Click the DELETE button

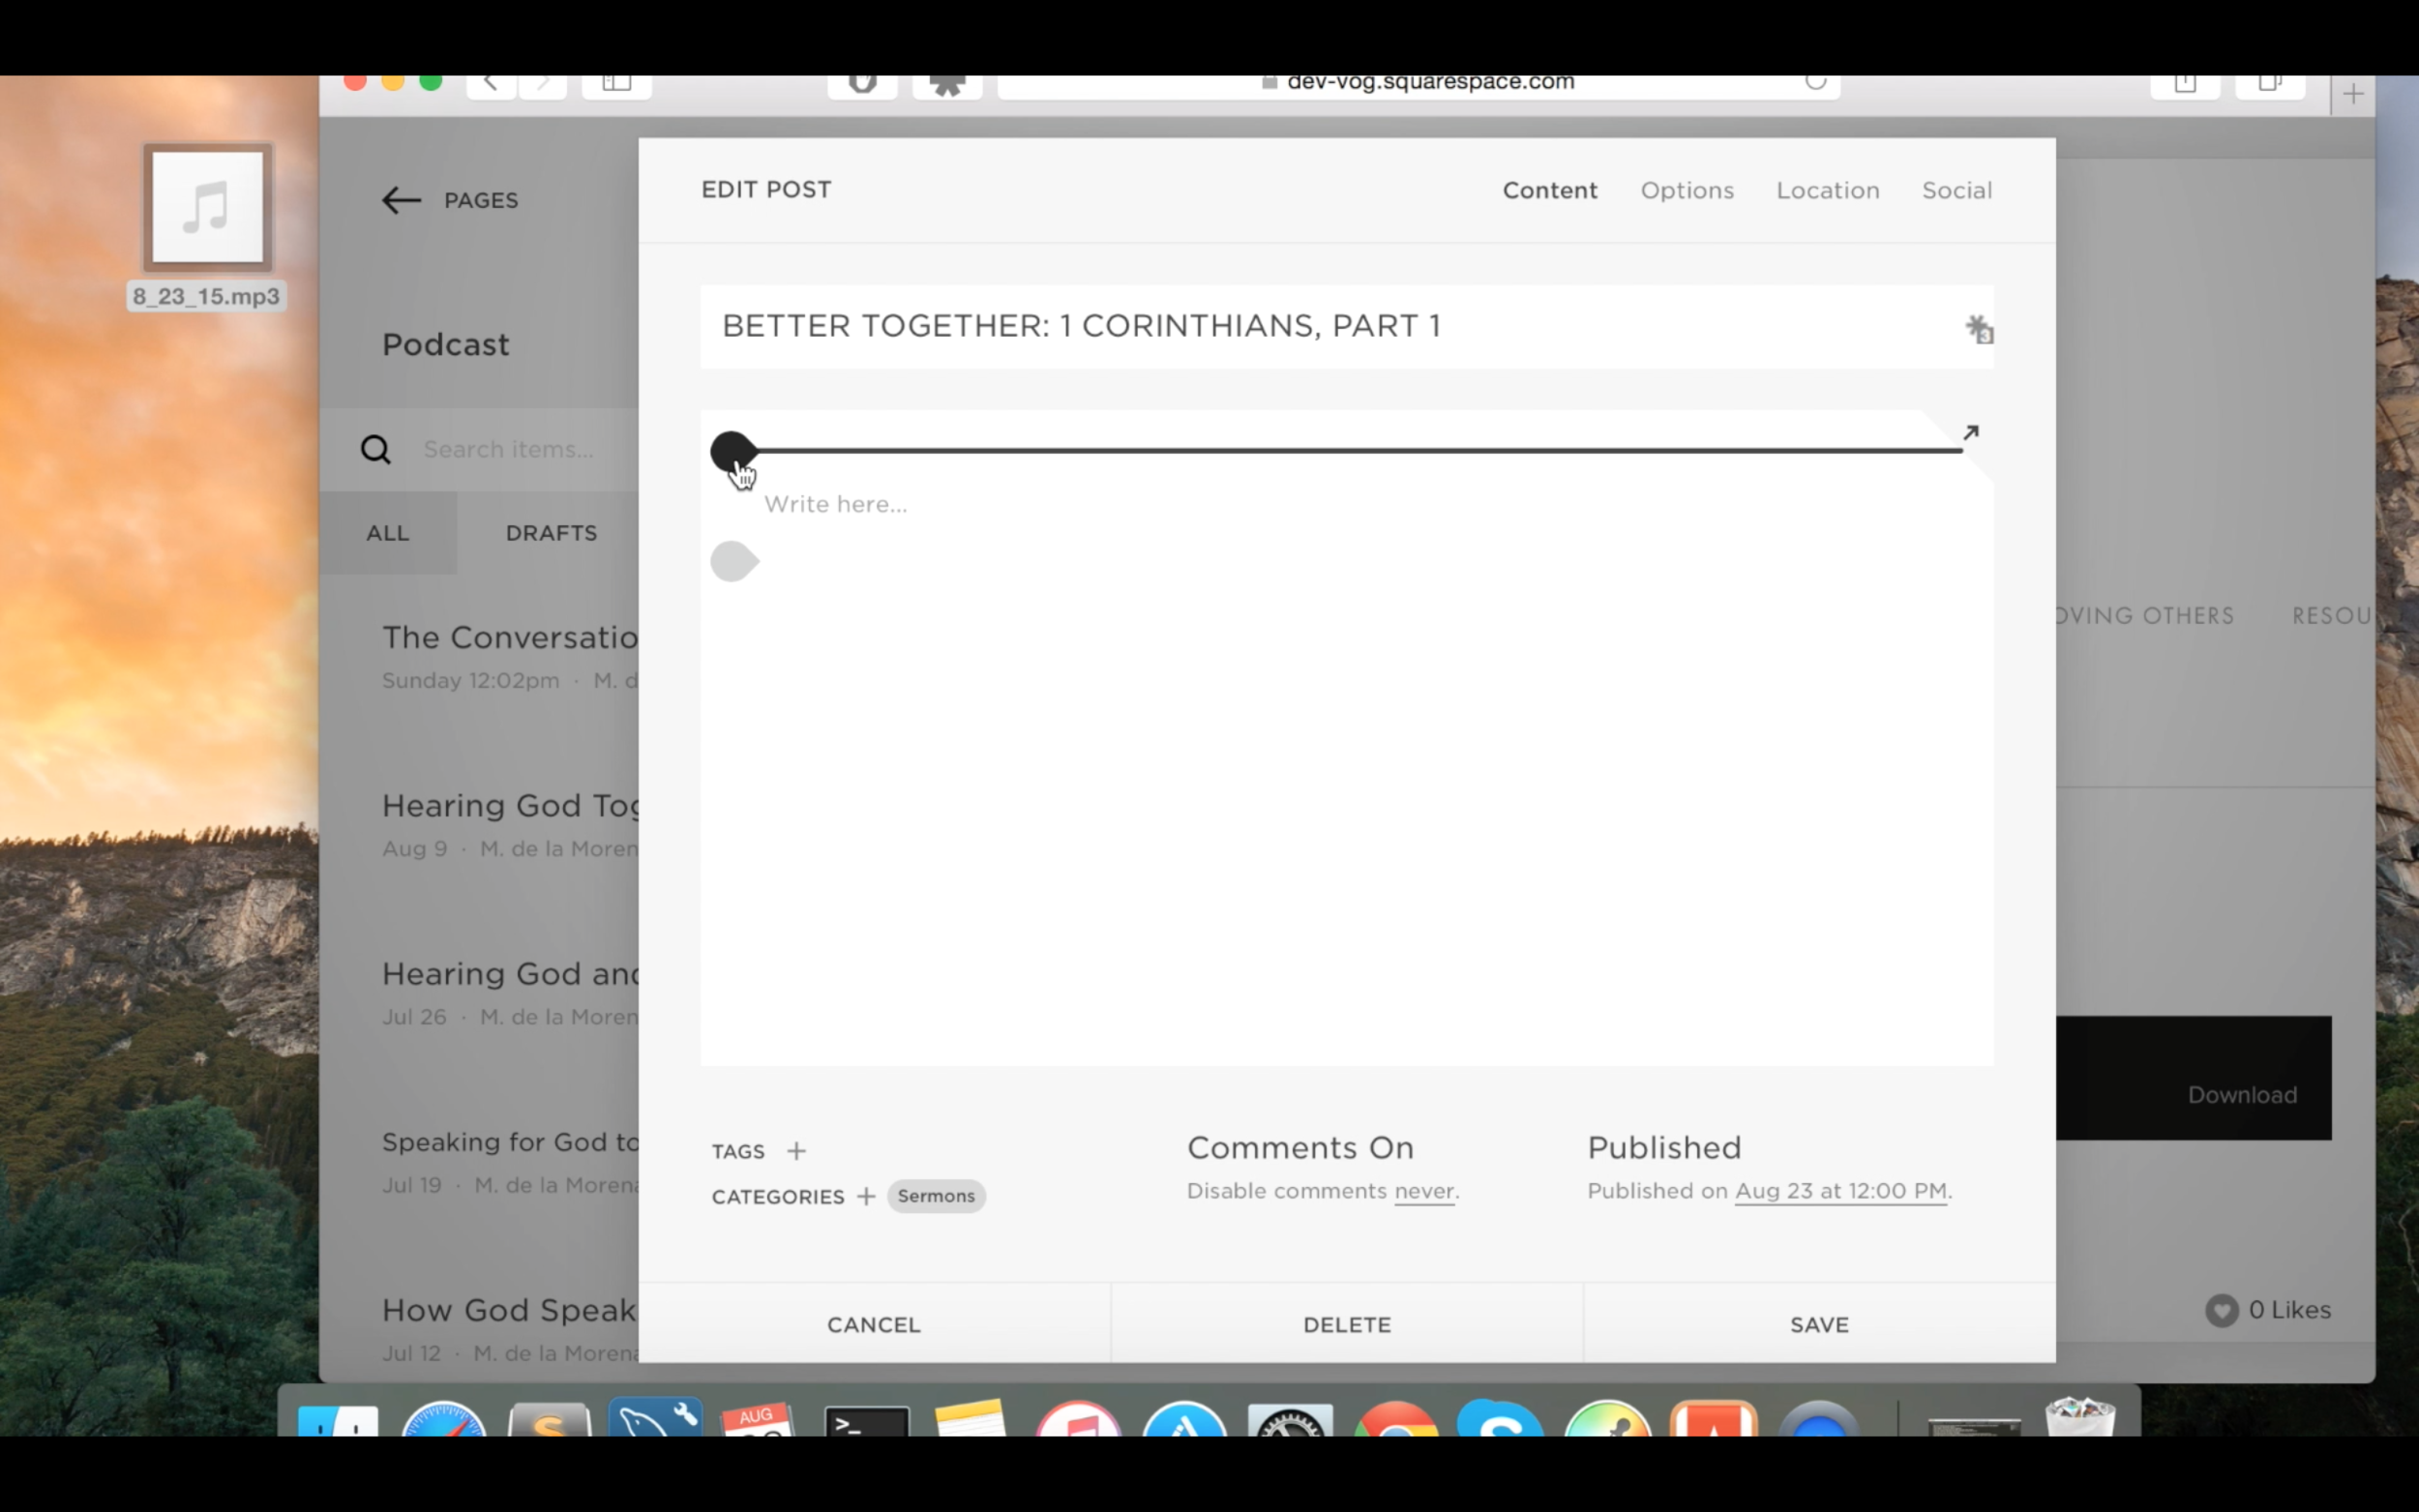click(x=1347, y=1324)
